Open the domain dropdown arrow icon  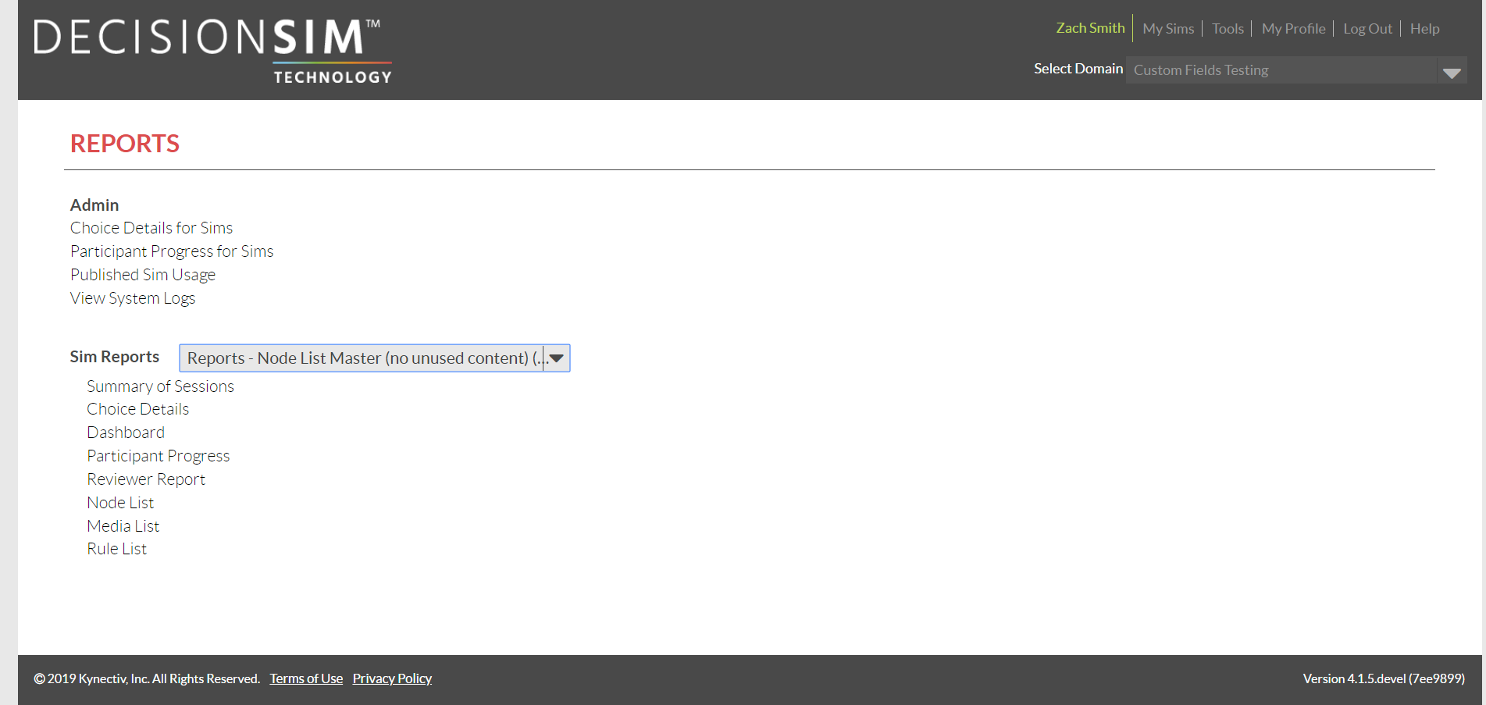[x=1452, y=72]
